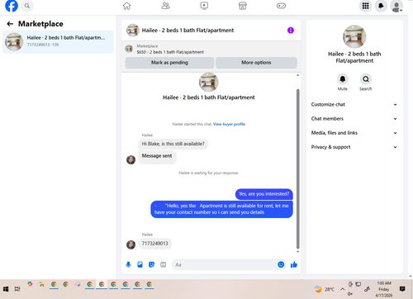Open the Windows Start menu
The image size is (413, 299).
pos(6,289)
